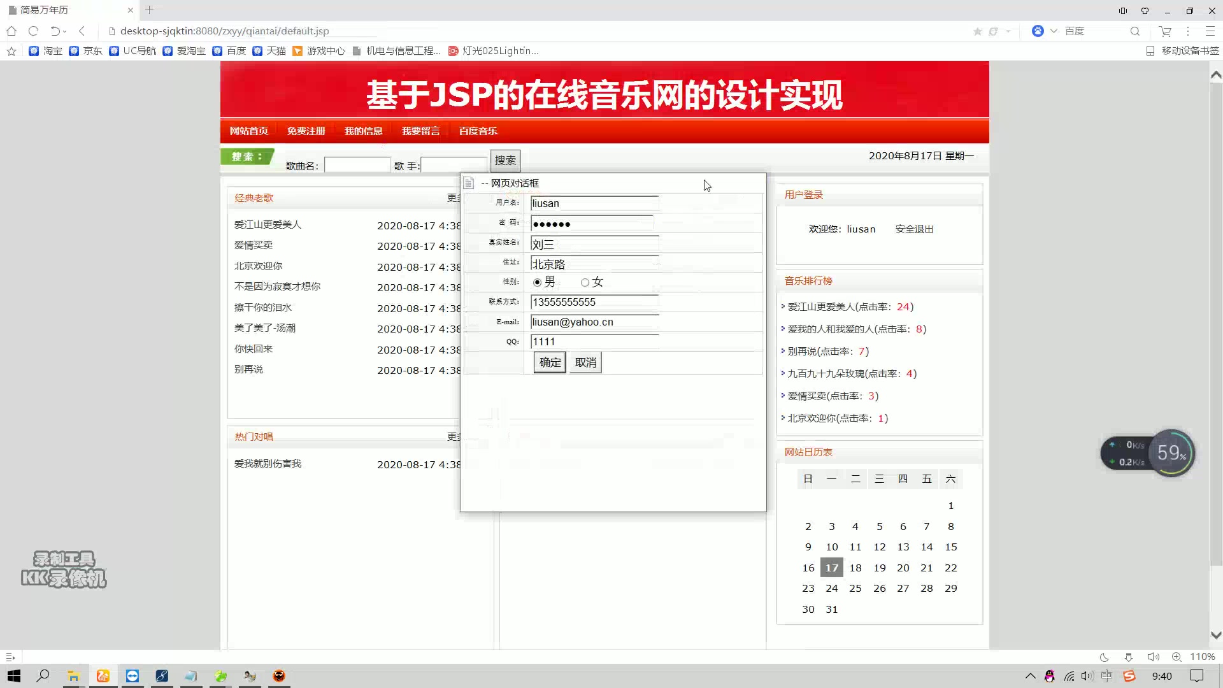Image resolution: width=1223 pixels, height=688 pixels.
Task: Click the network speed 59% floating widget
Action: click(1148, 453)
